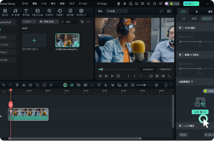Open the 表示 menu

pos(53,4)
